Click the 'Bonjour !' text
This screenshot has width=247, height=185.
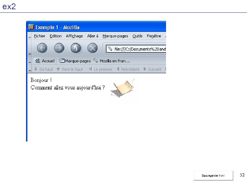click(x=41, y=80)
